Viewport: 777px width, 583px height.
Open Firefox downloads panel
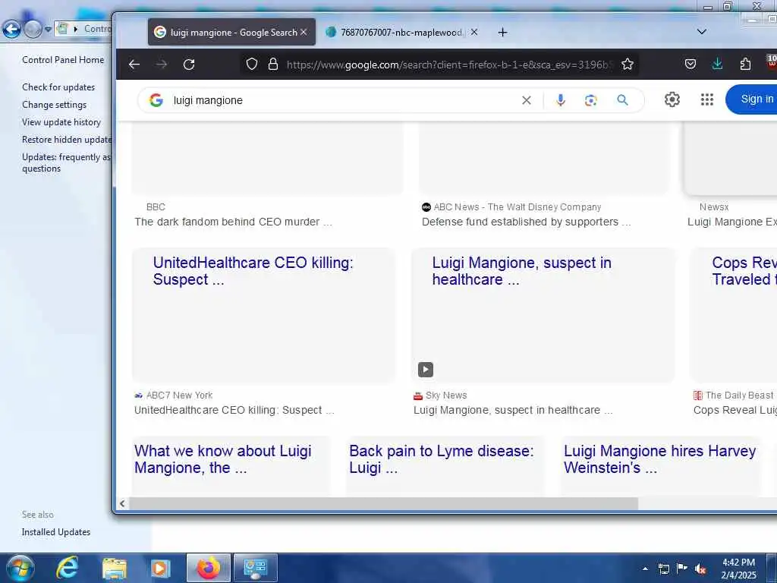tap(717, 64)
